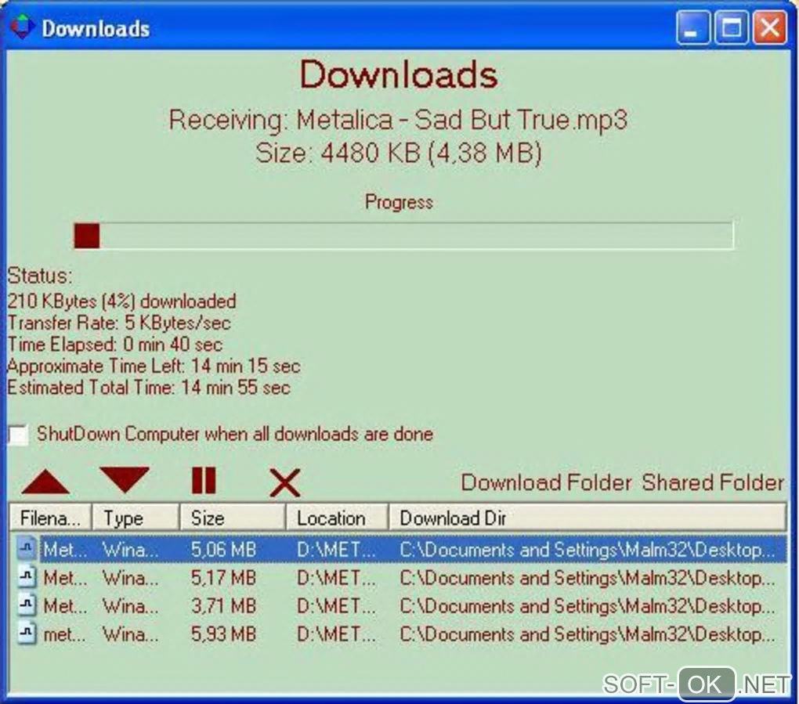Select the file icon of the 5,17 MB row
The image size is (799, 704).
pos(27,577)
